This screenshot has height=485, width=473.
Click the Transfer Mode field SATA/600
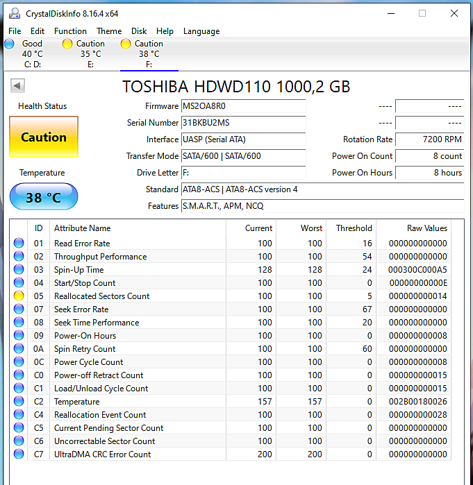click(243, 156)
